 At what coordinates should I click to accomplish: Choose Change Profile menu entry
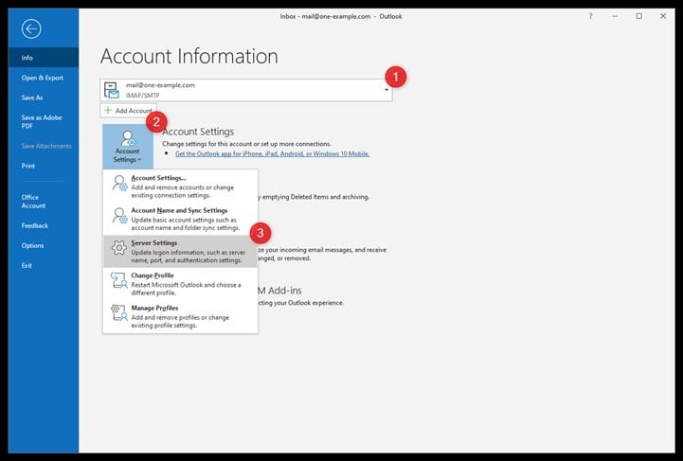180,284
